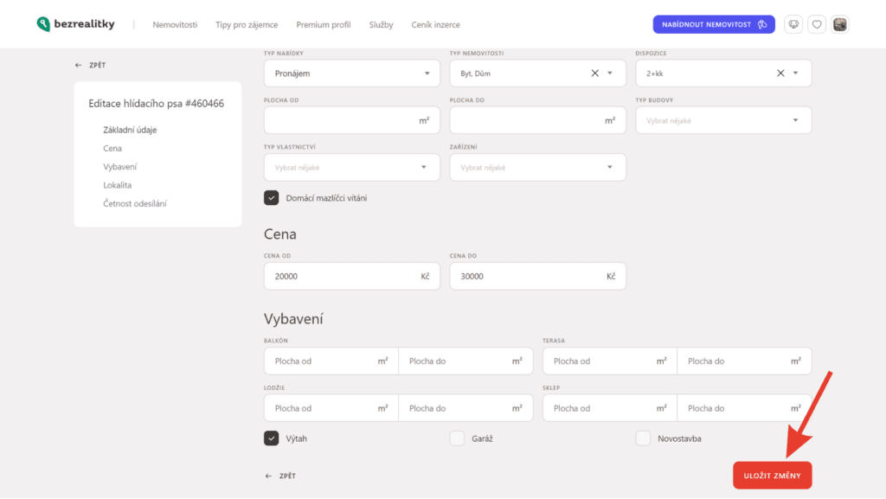This screenshot has width=886, height=499.
Task: Tick the Novostavba checkbox
Action: point(643,438)
